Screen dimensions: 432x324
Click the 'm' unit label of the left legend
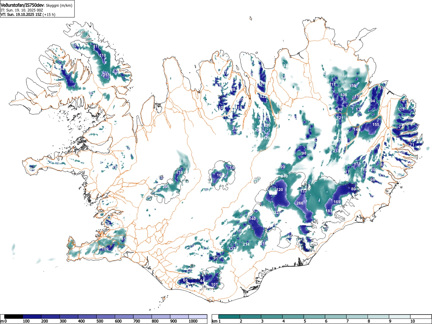tap(2, 321)
